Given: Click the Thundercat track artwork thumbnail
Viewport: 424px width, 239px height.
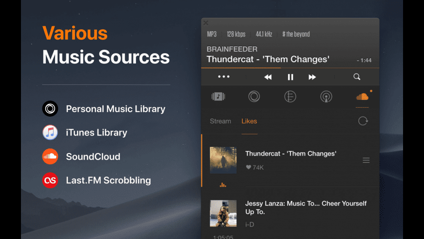Looking at the screenshot, I should click(x=223, y=160).
